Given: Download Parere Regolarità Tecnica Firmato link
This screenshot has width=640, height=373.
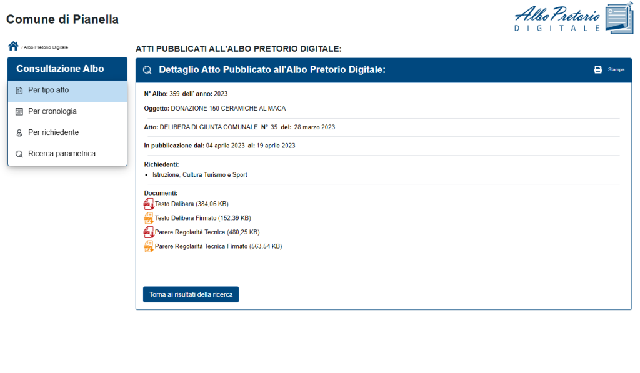Looking at the screenshot, I should click(218, 247).
